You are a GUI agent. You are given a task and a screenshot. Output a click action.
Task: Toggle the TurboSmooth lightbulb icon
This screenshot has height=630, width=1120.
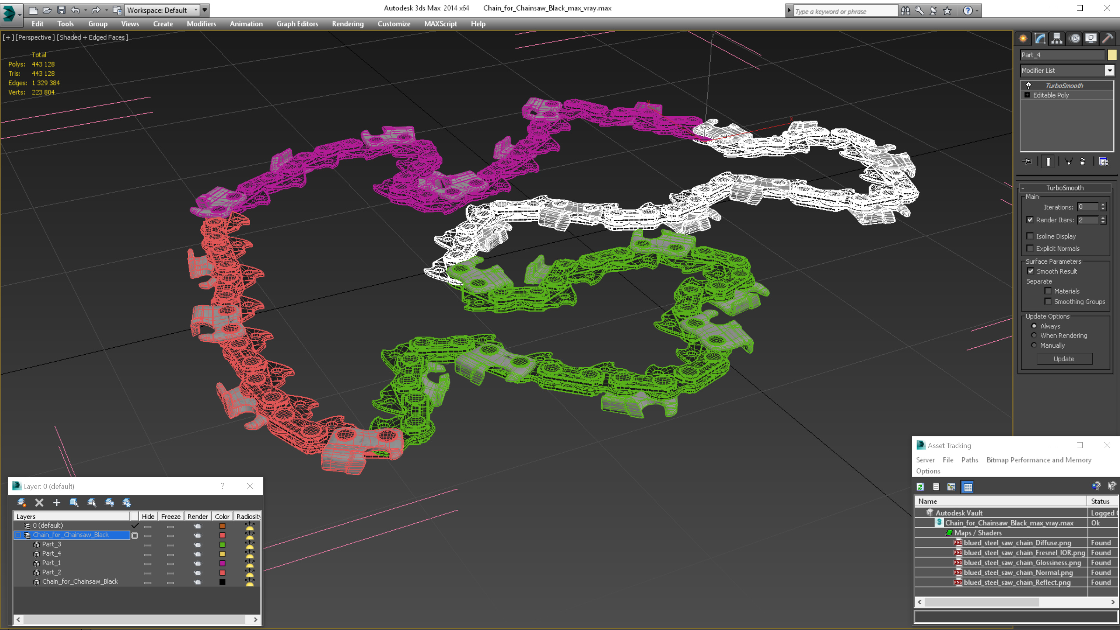click(x=1029, y=85)
